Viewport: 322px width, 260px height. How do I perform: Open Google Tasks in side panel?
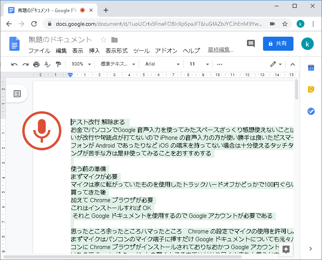pos(311,111)
